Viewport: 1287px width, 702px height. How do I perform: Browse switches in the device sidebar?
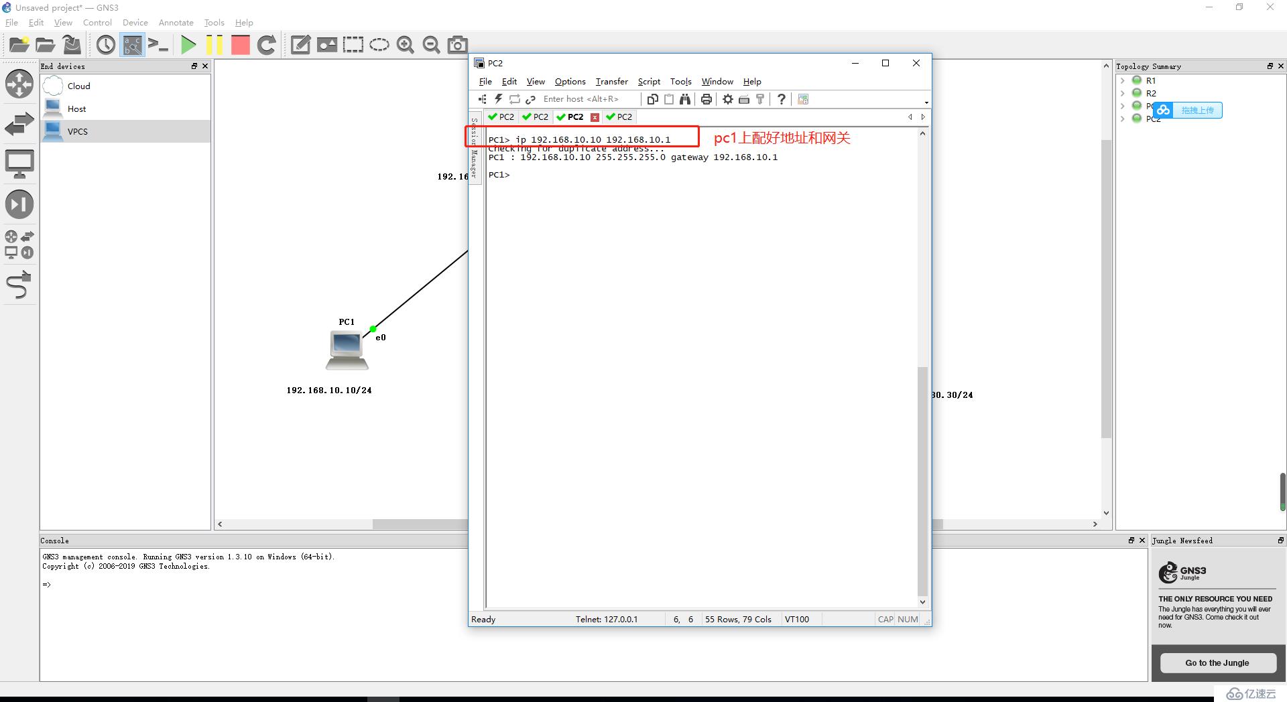pyautogui.click(x=19, y=124)
